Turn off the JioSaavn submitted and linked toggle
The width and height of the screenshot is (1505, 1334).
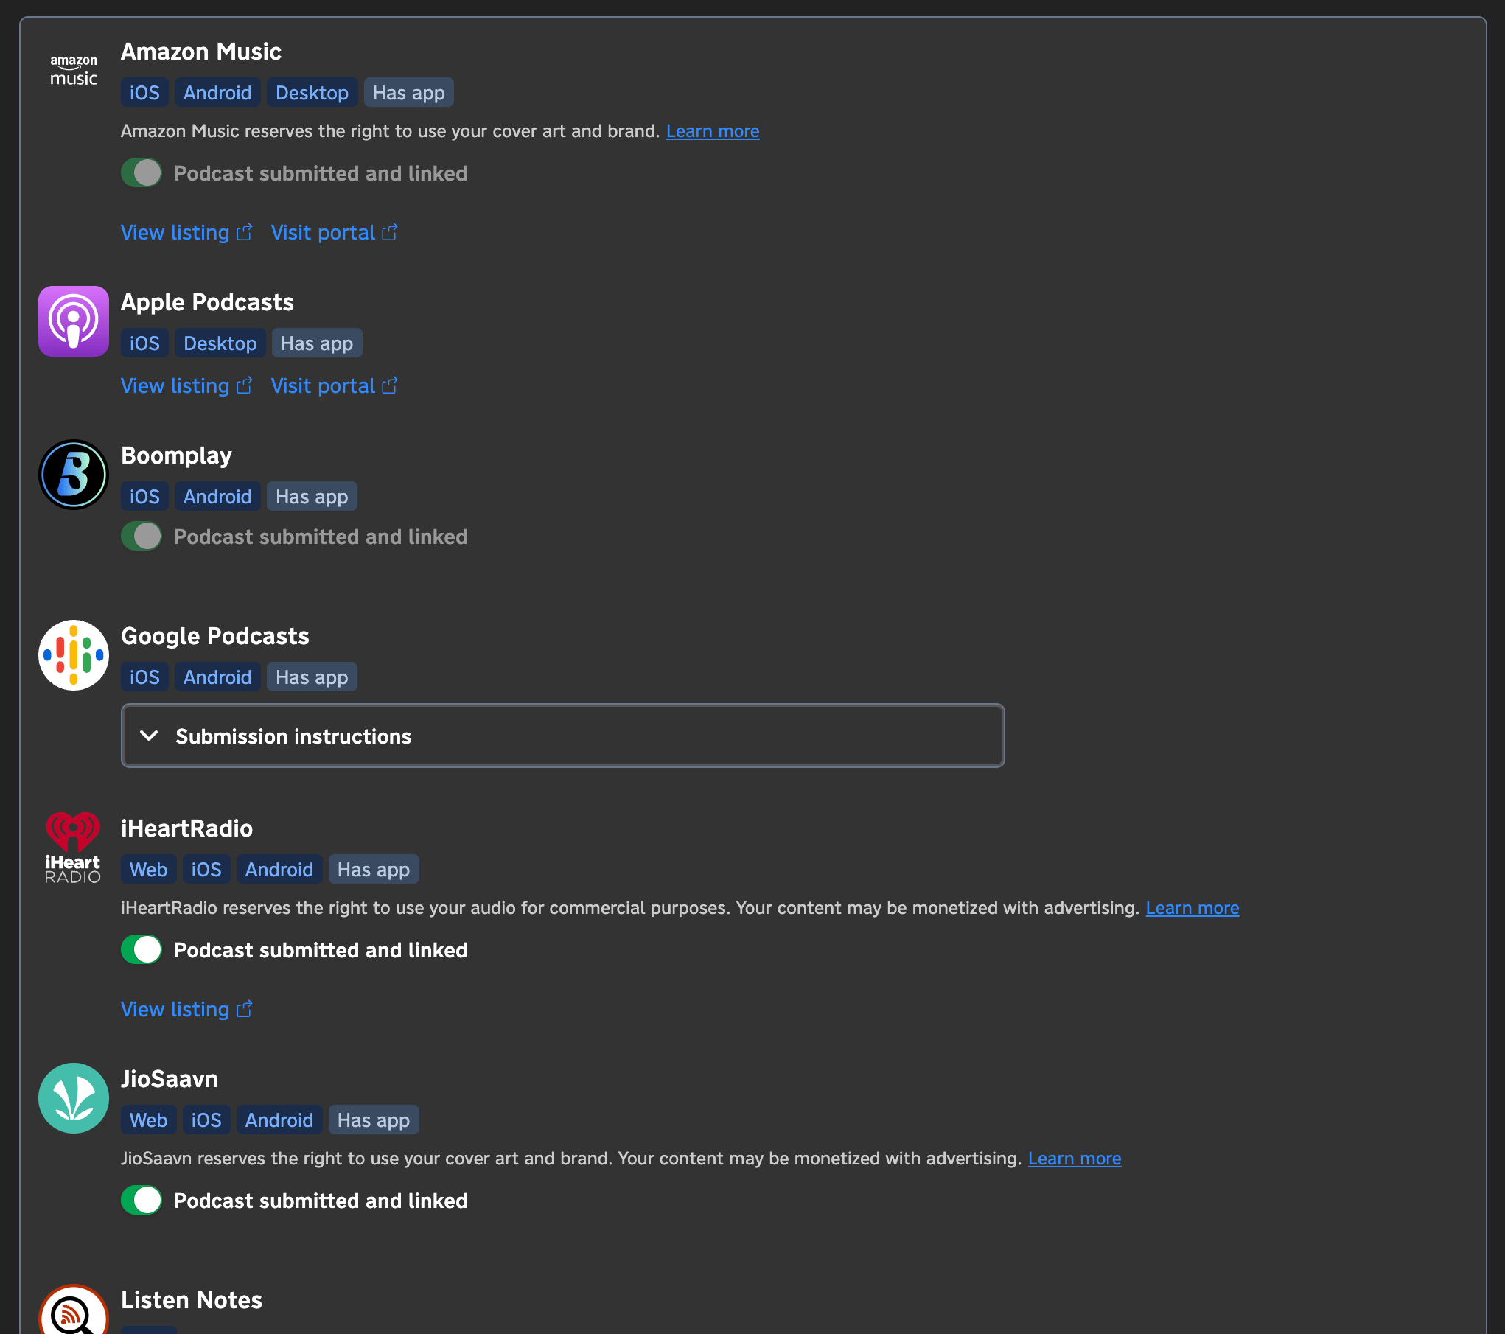tap(142, 1200)
